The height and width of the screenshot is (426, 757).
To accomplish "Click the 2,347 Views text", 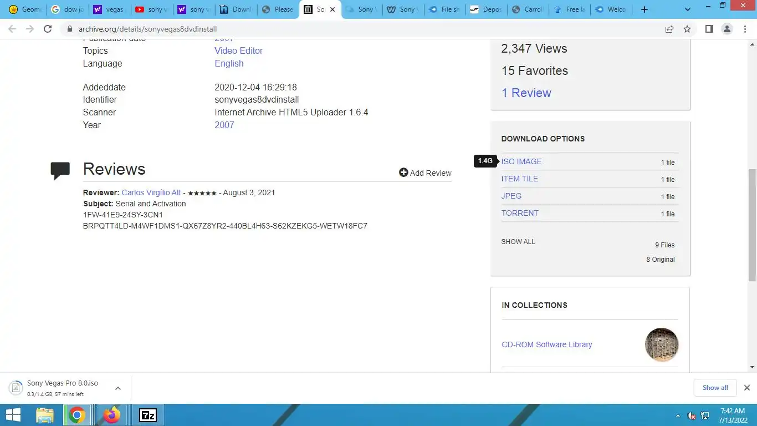I will tap(534, 48).
